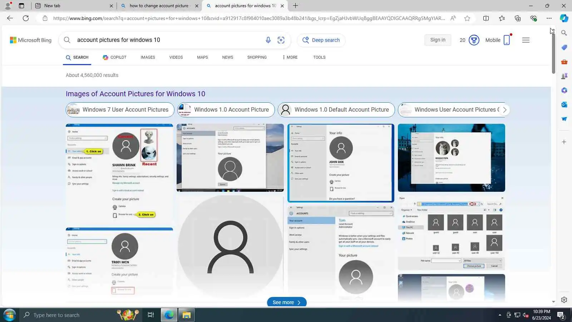View site information lock icon
572x322 pixels.
tap(45, 18)
